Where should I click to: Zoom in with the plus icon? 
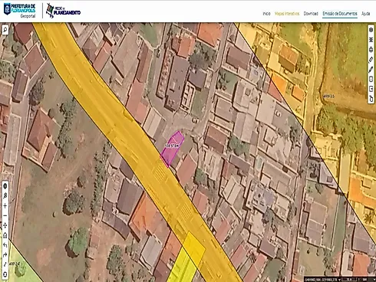pyautogui.click(x=5, y=206)
